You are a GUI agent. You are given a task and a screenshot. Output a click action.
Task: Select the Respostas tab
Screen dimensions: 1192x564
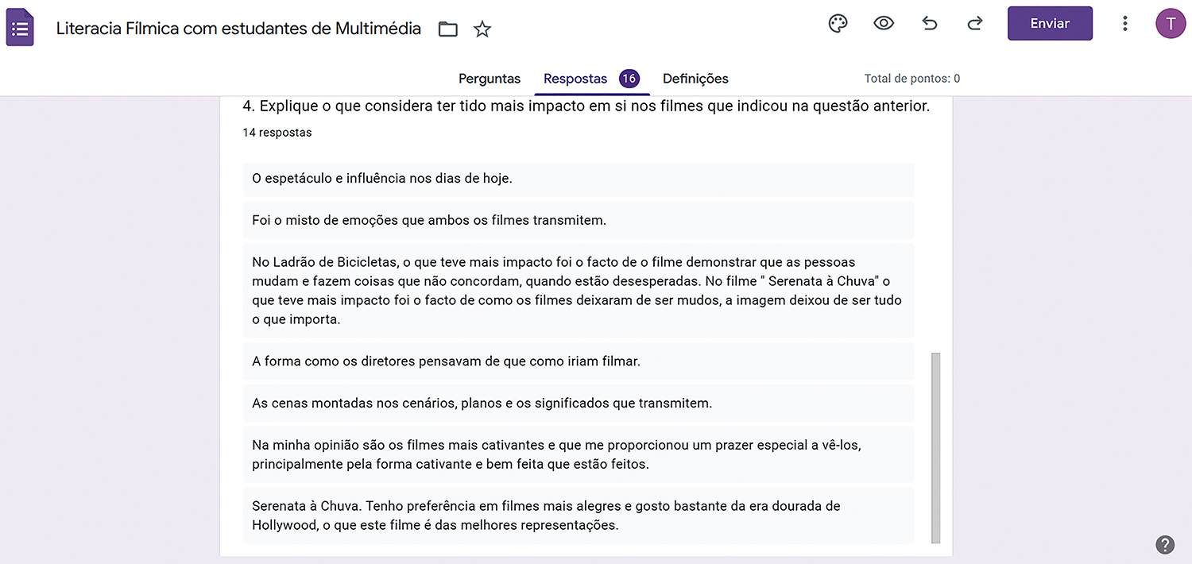[575, 79]
